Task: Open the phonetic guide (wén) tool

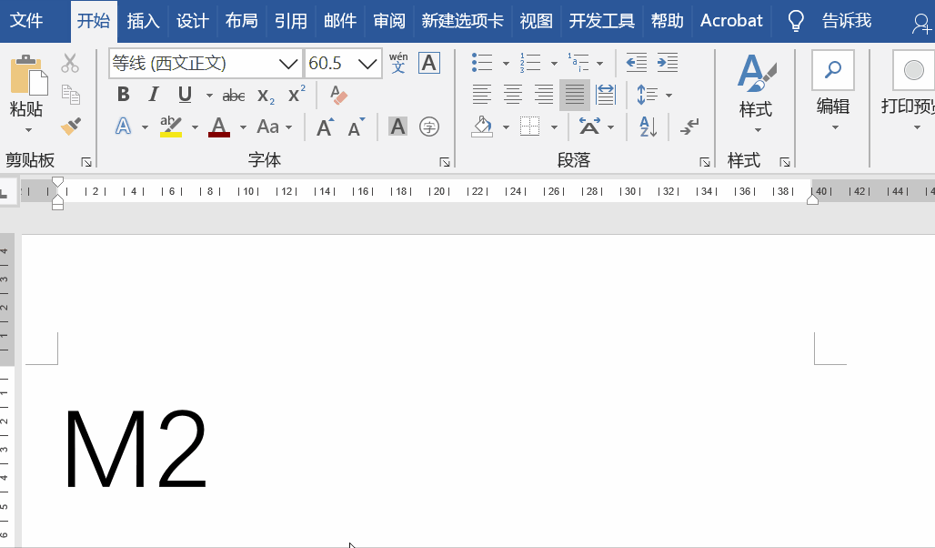Action: pos(398,63)
